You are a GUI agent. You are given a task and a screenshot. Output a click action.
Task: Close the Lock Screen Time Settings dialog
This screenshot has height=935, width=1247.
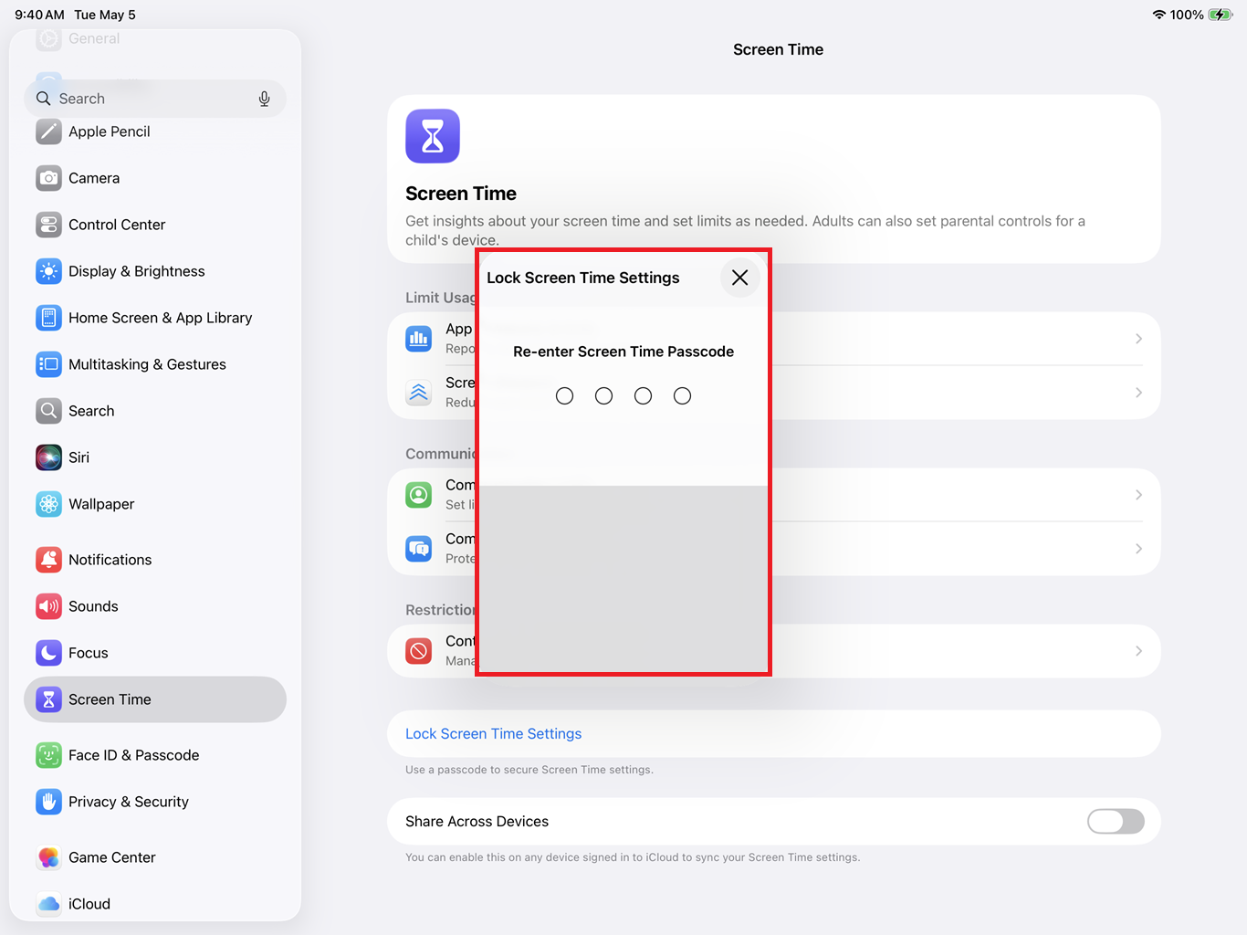point(740,278)
